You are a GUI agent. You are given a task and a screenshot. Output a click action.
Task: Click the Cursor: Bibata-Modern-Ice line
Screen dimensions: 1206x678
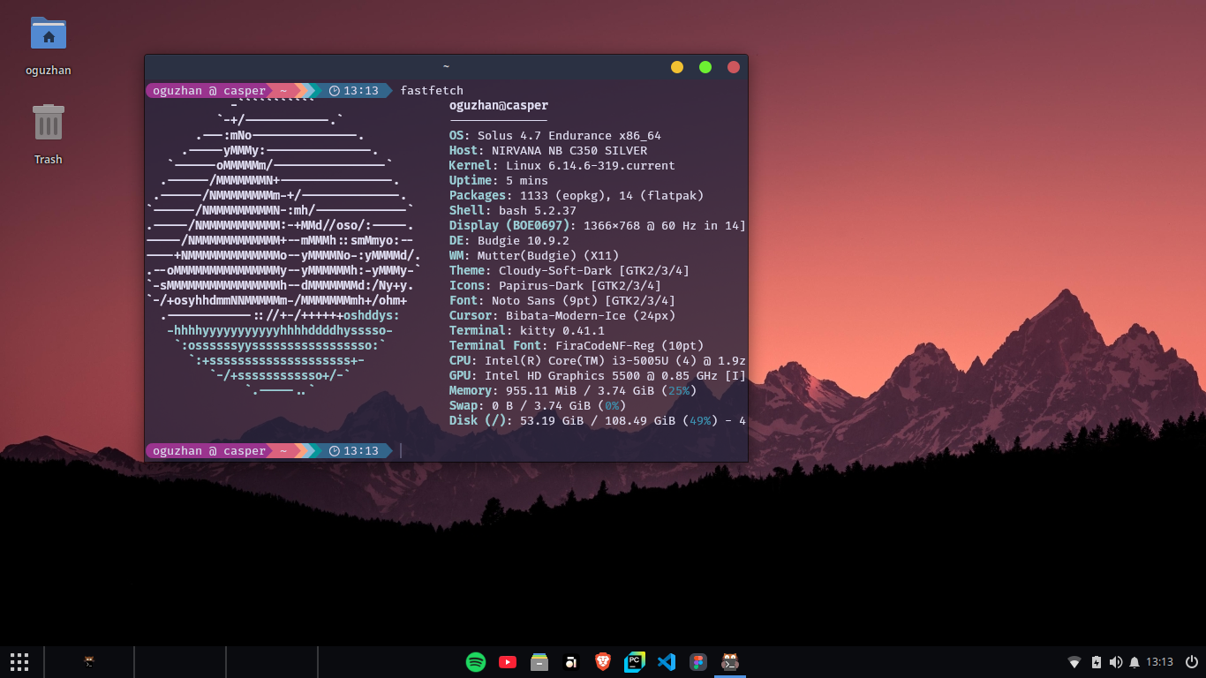pos(562,316)
